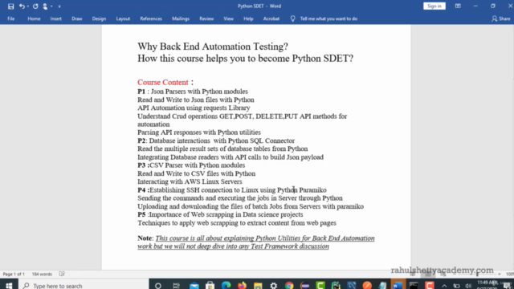This screenshot has width=514, height=289.
Task: Click the Windows Start button
Action: coord(9,286)
